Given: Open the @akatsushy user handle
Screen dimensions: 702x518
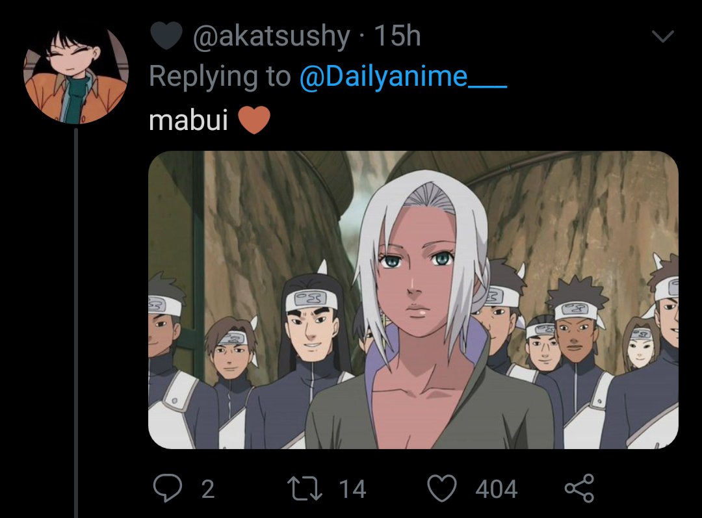Looking at the screenshot, I should (271, 36).
